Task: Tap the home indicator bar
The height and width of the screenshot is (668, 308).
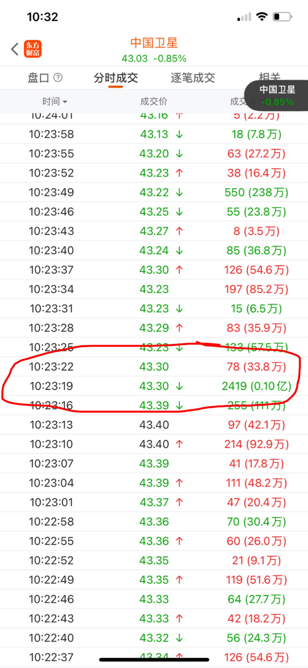Action: pos(154,659)
